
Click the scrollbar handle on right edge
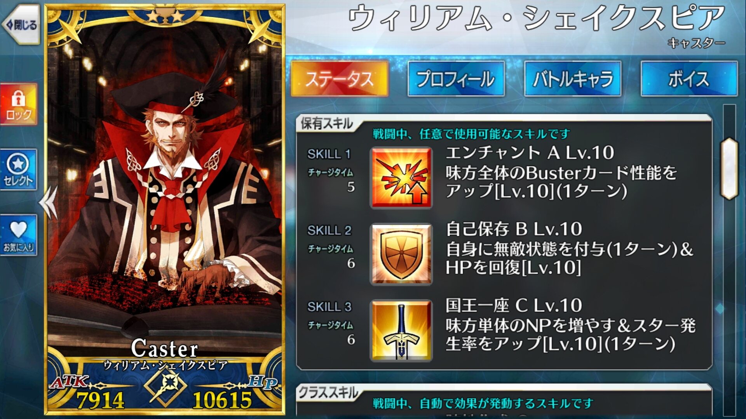click(729, 169)
